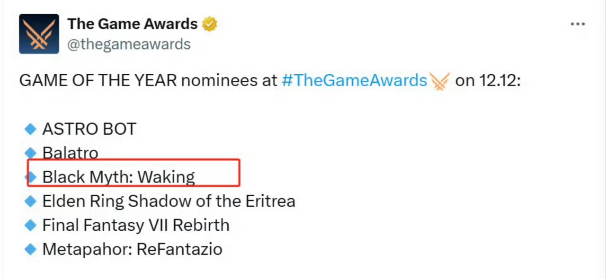Open the three-dot more options menu
Screen dimensions: 606x279
[x=578, y=25]
